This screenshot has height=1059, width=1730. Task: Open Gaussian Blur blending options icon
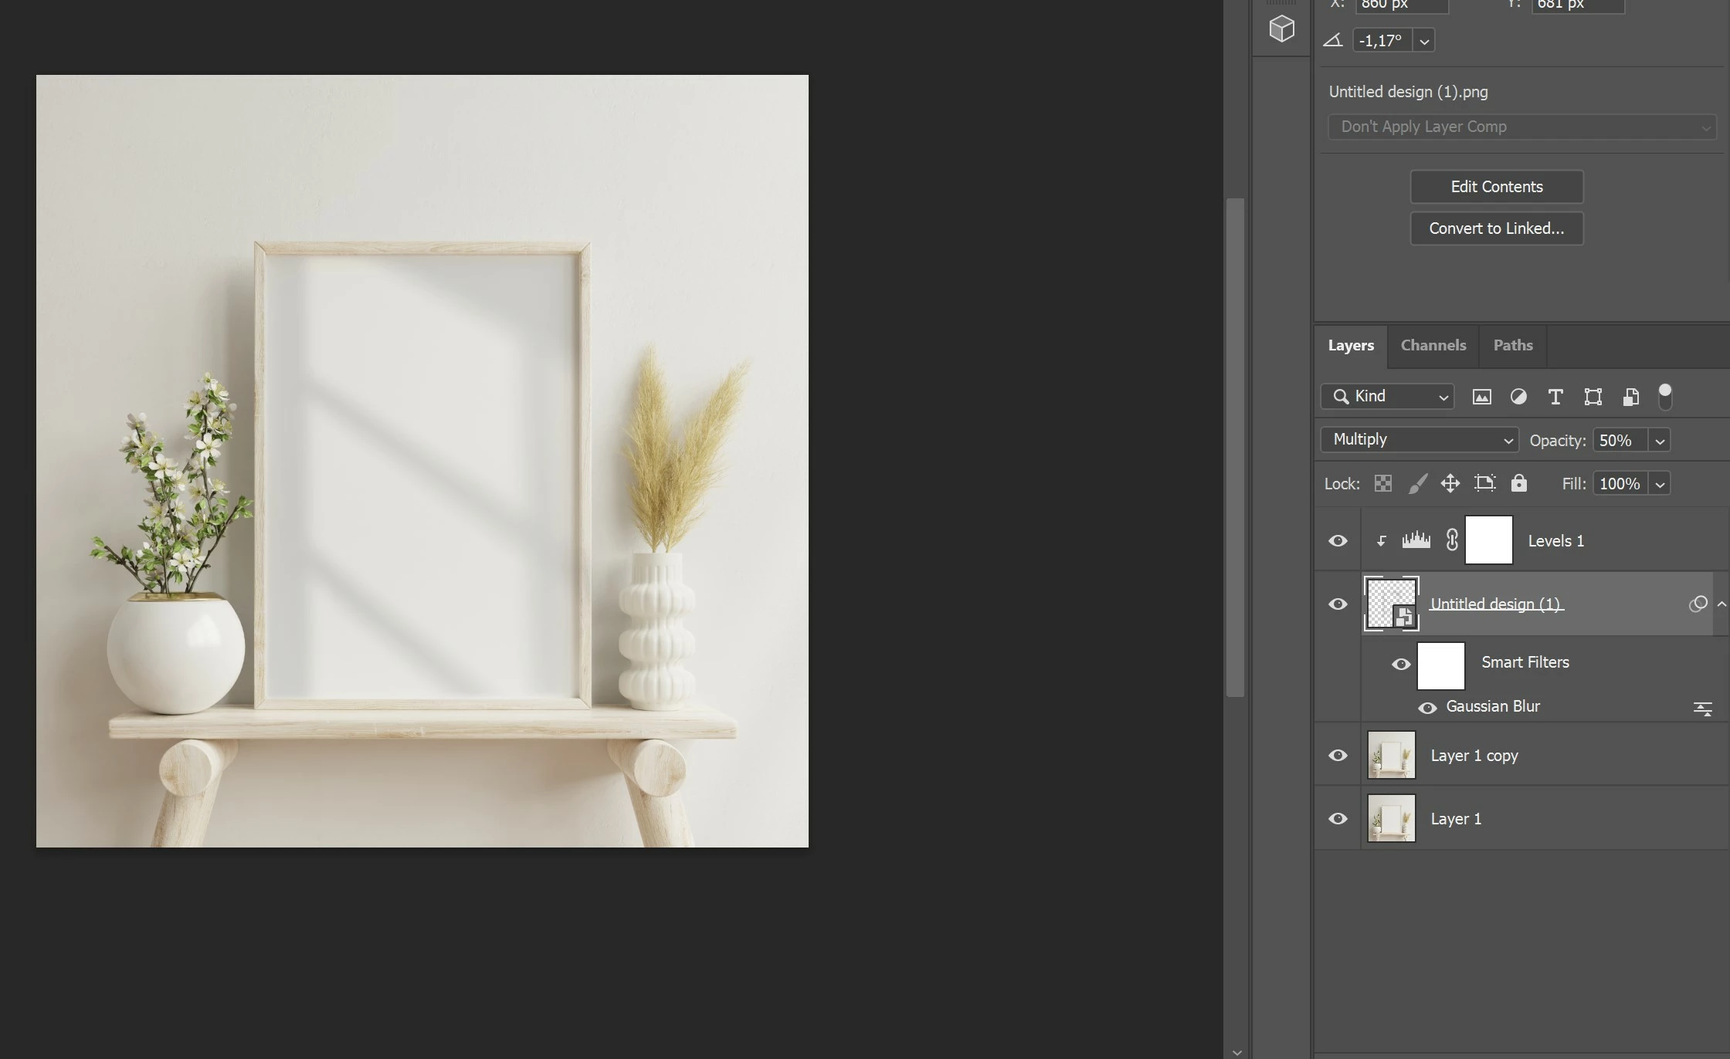tap(1702, 708)
